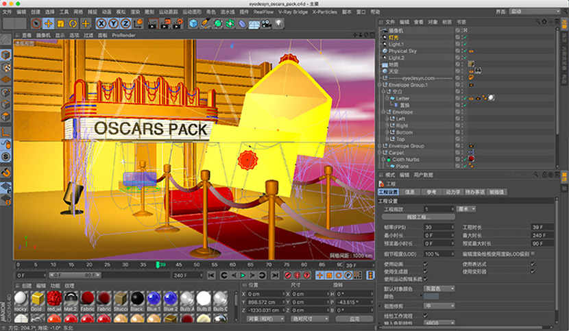Select the spline Pen tool
This screenshot has height=331, width=569.
pyautogui.click(x=206, y=24)
